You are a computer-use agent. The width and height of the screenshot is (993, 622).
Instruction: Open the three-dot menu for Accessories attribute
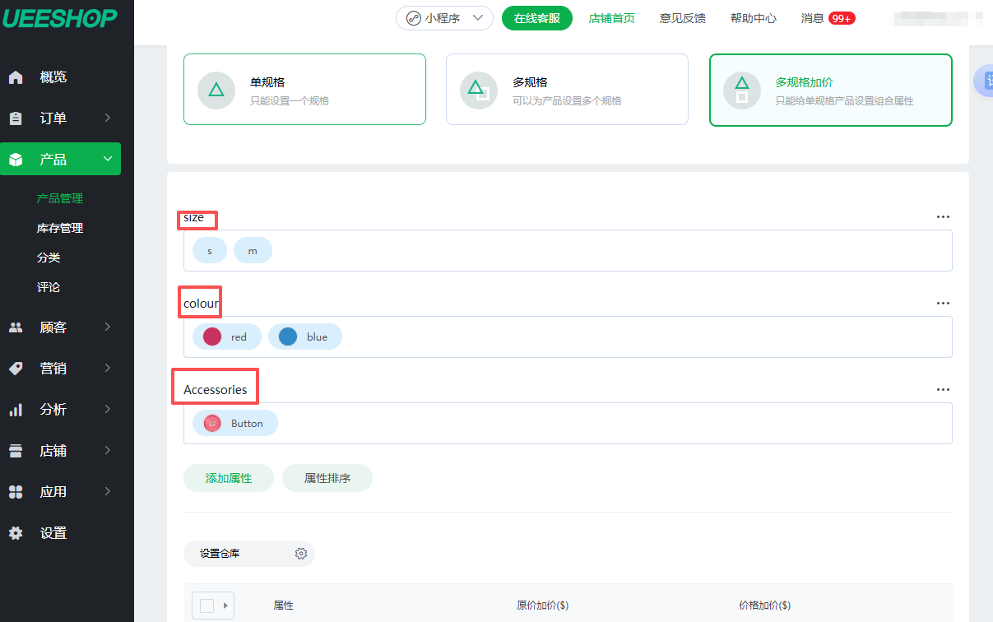pos(943,390)
